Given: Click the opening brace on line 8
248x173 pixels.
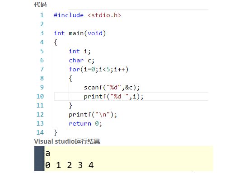Looking at the screenshot, I should 70,79.
